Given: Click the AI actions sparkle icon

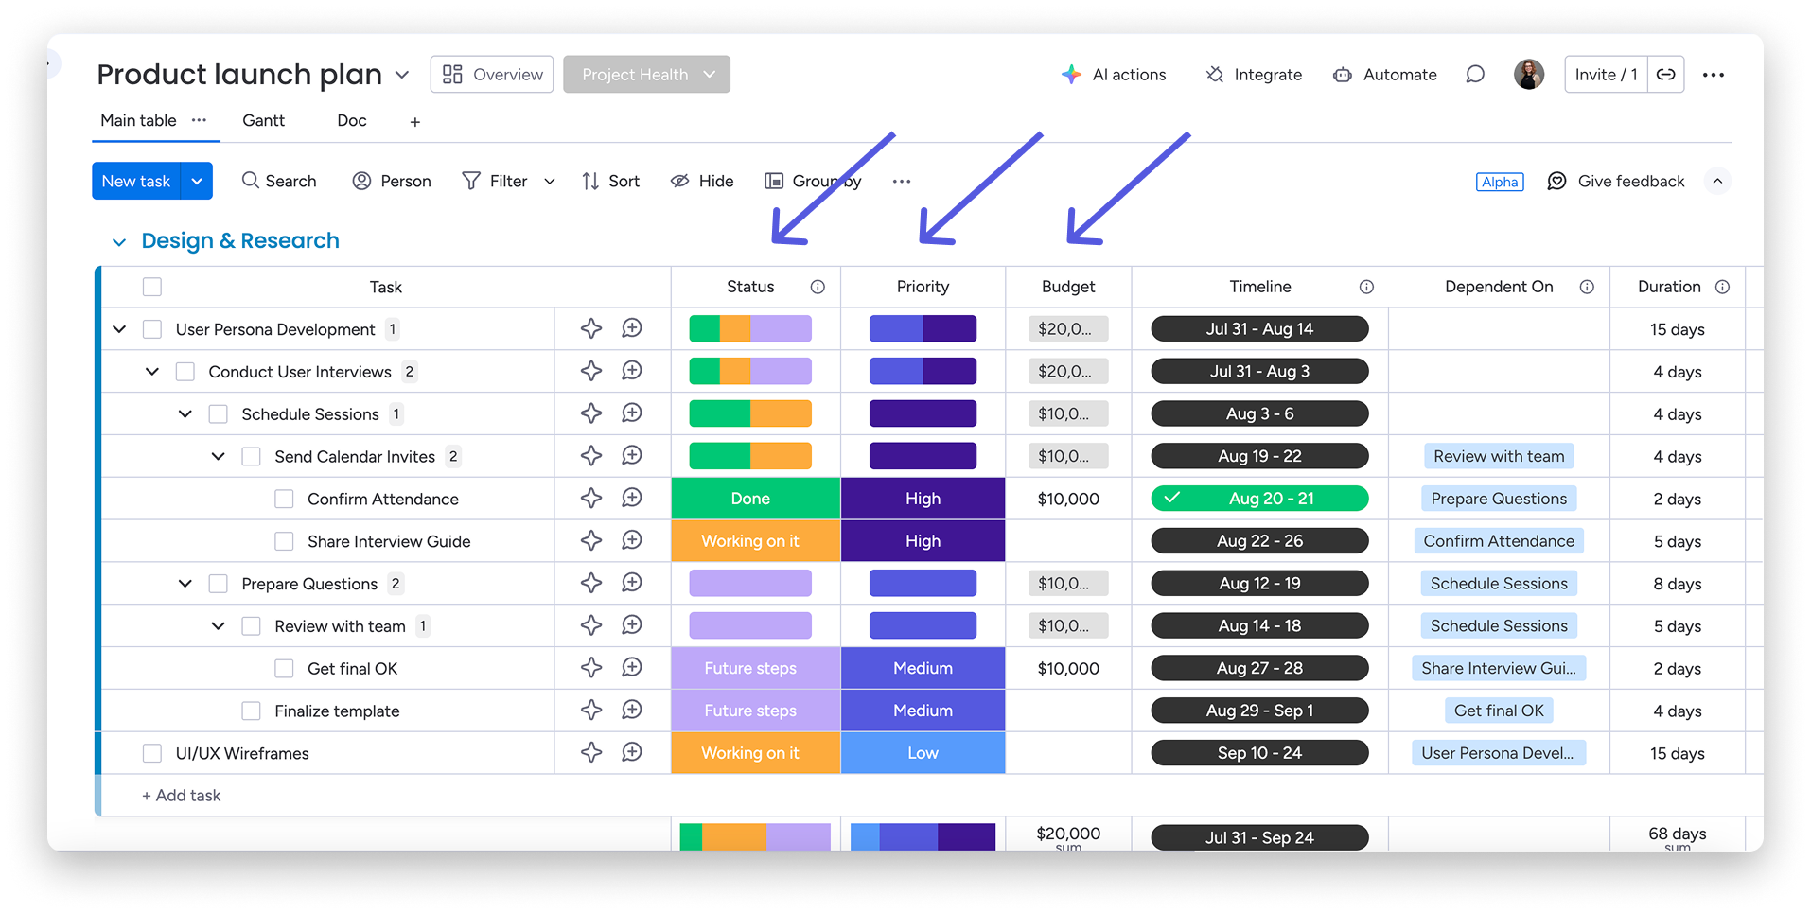Looking at the screenshot, I should click(x=1071, y=75).
